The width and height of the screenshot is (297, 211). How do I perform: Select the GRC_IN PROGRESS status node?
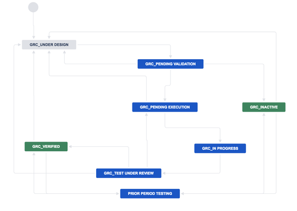220,148
